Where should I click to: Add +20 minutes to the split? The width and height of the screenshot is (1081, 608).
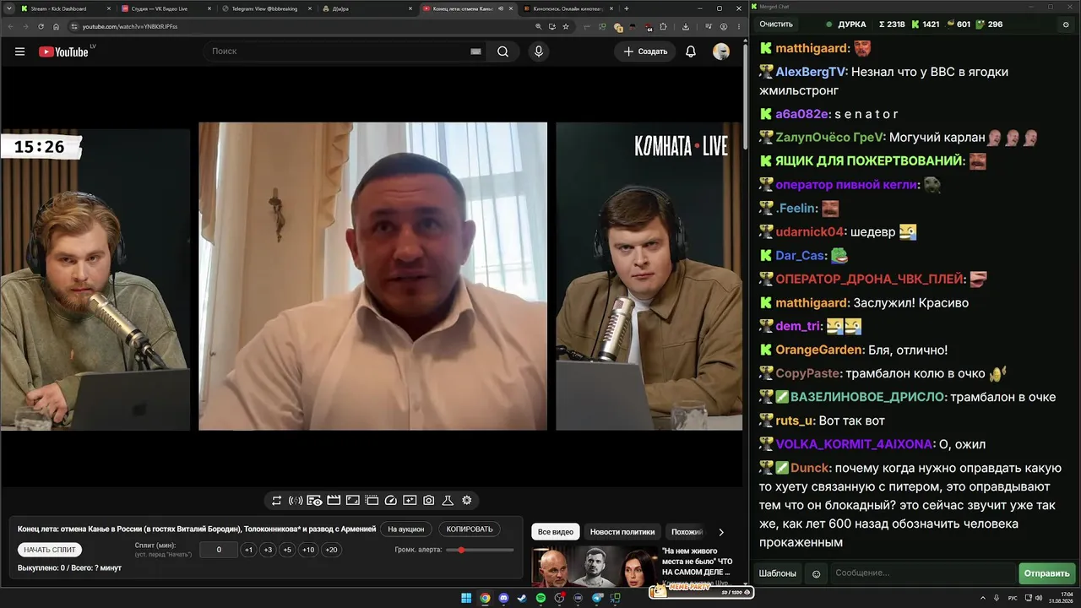[x=331, y=550]
